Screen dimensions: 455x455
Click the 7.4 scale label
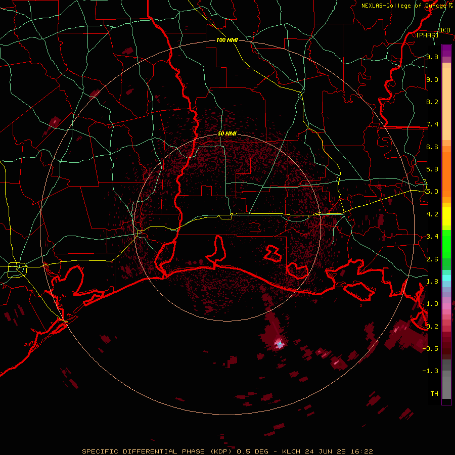click(432, 124)
